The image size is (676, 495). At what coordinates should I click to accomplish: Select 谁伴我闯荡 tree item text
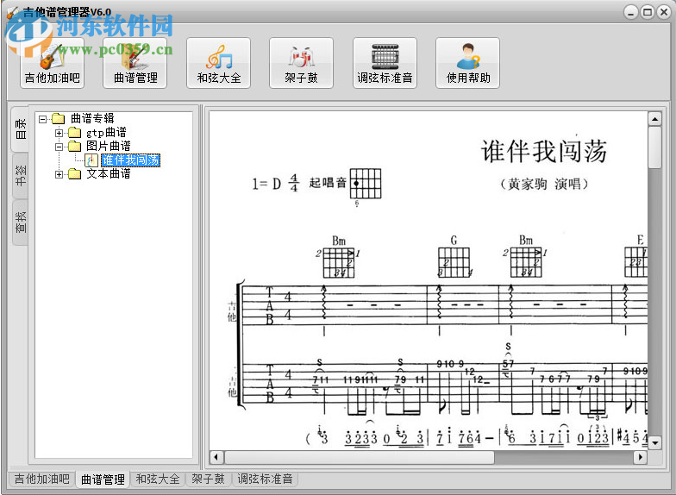131,160
